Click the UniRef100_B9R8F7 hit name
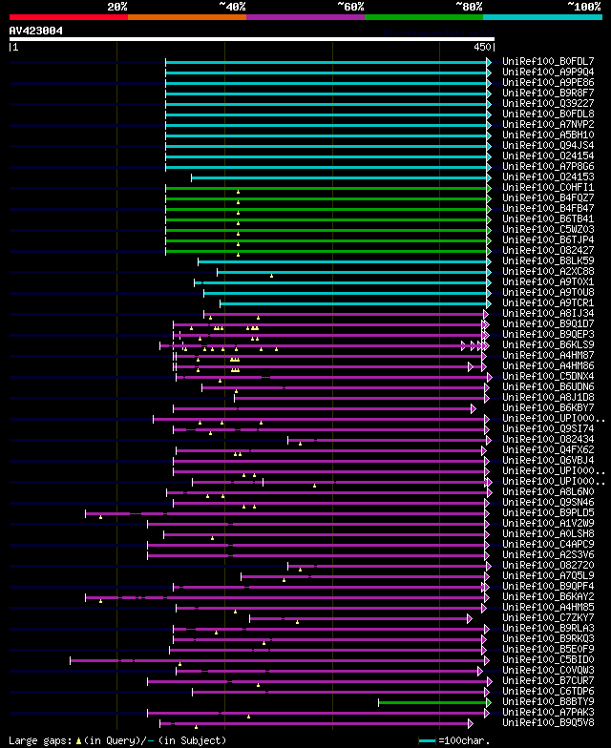Viewport: 611px width, 748px height. 548,93
